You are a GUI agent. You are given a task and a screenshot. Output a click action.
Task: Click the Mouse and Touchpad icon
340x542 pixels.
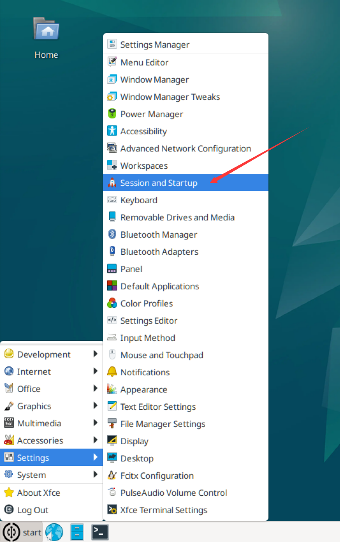pyautogui.click(x=112, y=355)
